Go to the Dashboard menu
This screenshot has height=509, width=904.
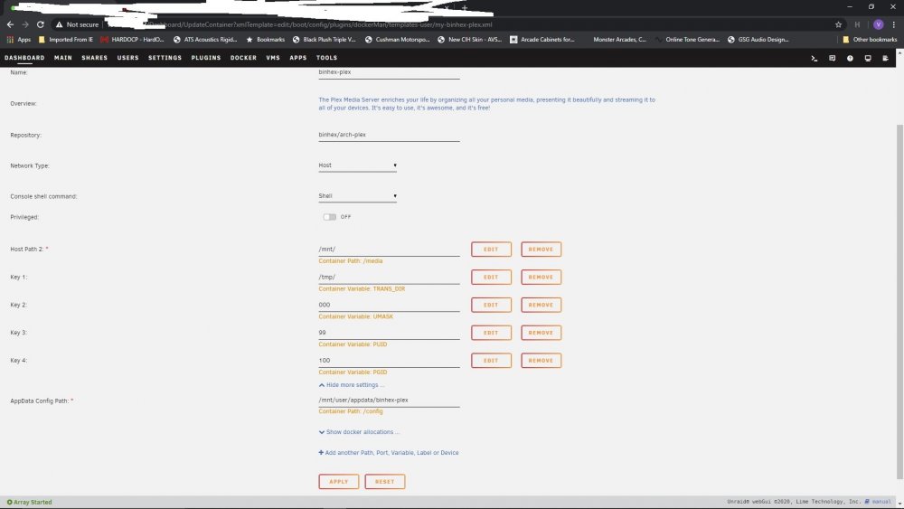tap(24, 58)
